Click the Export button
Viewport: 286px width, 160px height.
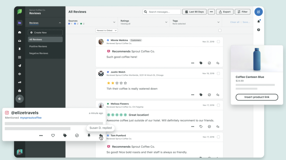point(225,12)
